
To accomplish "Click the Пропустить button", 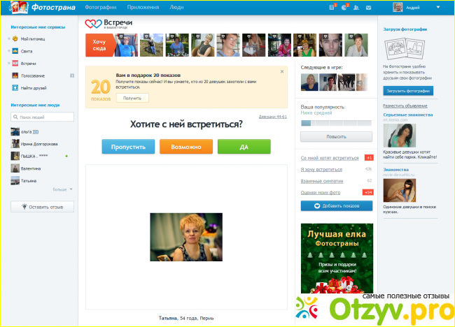I will pyautogui.click(x=128, y=147).
